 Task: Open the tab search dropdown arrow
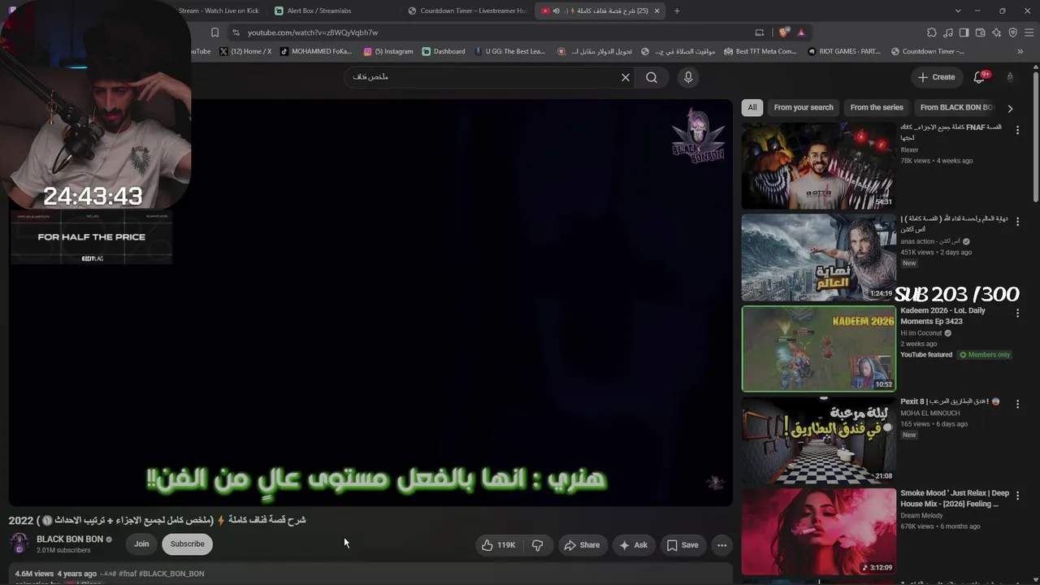[x=958, y=11]
